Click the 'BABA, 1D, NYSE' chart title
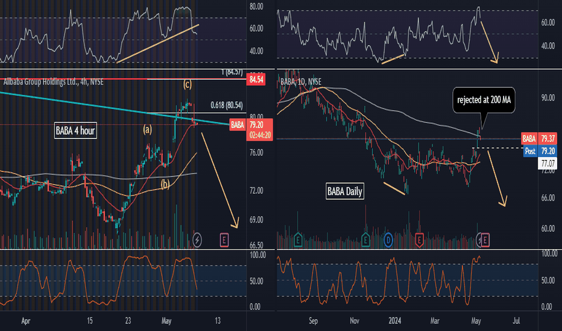The image size is (562, 331). [301, 82]
